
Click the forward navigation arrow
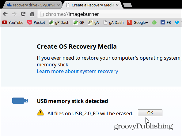click(14, 14)
